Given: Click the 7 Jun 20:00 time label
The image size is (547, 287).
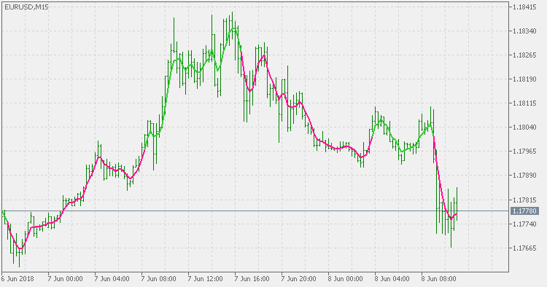Looking at the screenshot, I should [298, 279].
